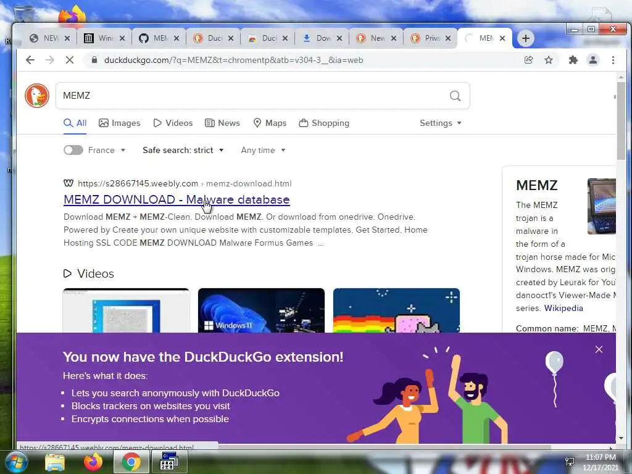This screenshot has height=474, width=632.
Task: Open the Safe search: strict dropdown
Action: (x=183, y=150)
